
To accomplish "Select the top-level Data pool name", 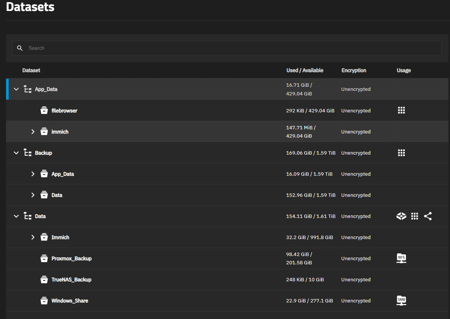I will coord(40,216).
